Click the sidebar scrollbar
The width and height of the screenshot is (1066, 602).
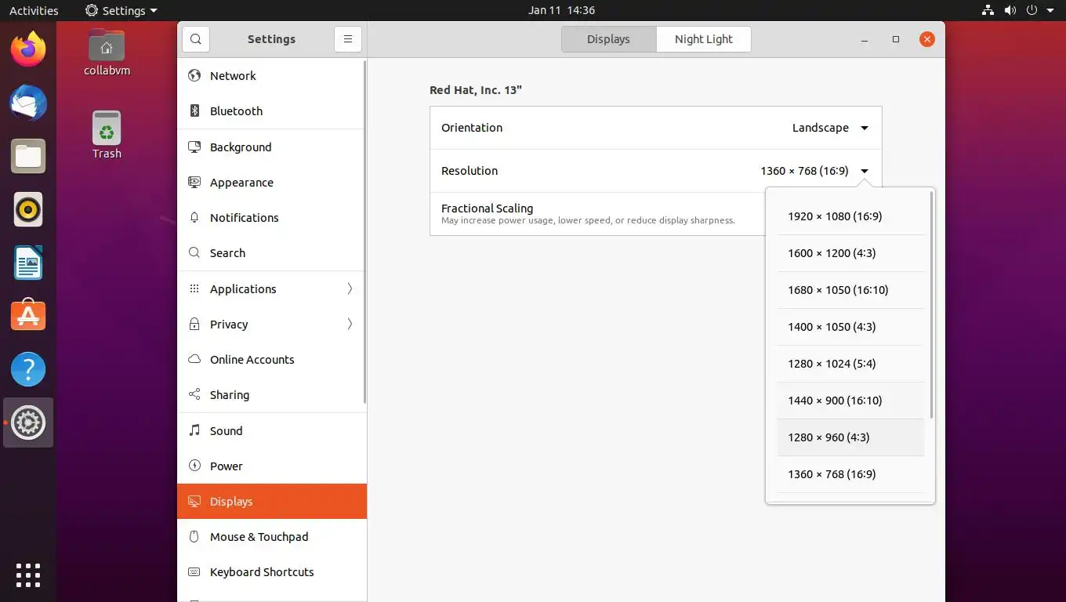point(365,233)
